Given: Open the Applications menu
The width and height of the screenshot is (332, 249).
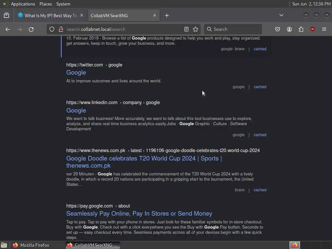Looking at the screenshot, I should tap(23, 4).
